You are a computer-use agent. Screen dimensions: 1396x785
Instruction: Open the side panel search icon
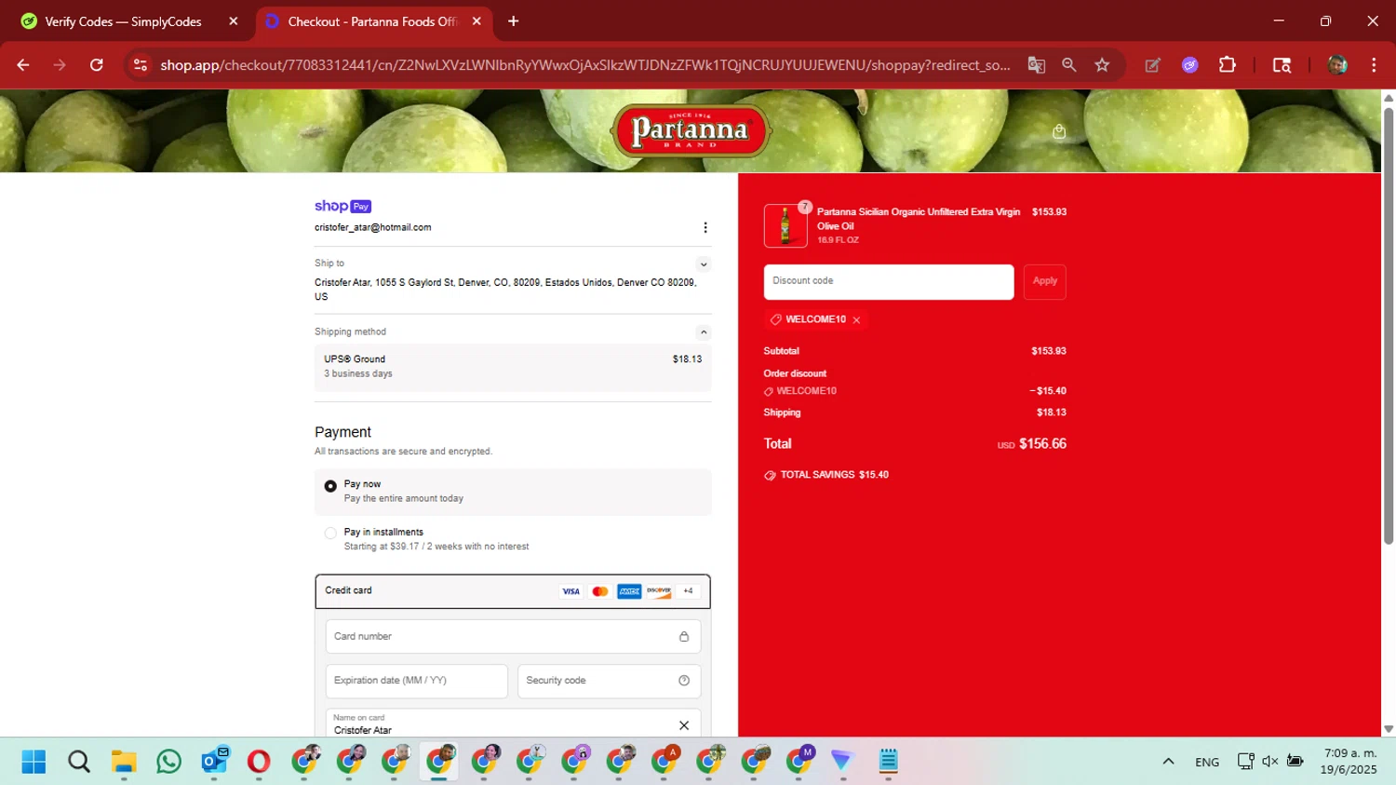click(x=1282, y=65)
